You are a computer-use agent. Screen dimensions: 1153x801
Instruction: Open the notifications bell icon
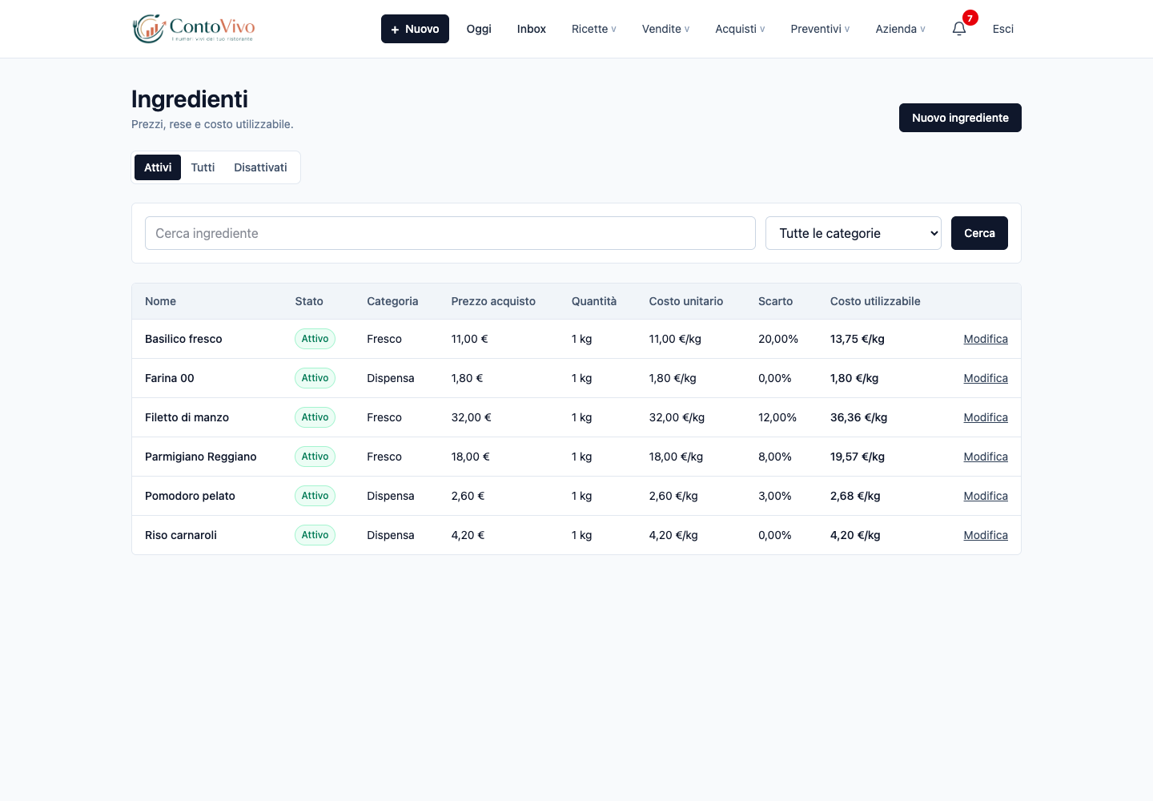click(959, 29)
